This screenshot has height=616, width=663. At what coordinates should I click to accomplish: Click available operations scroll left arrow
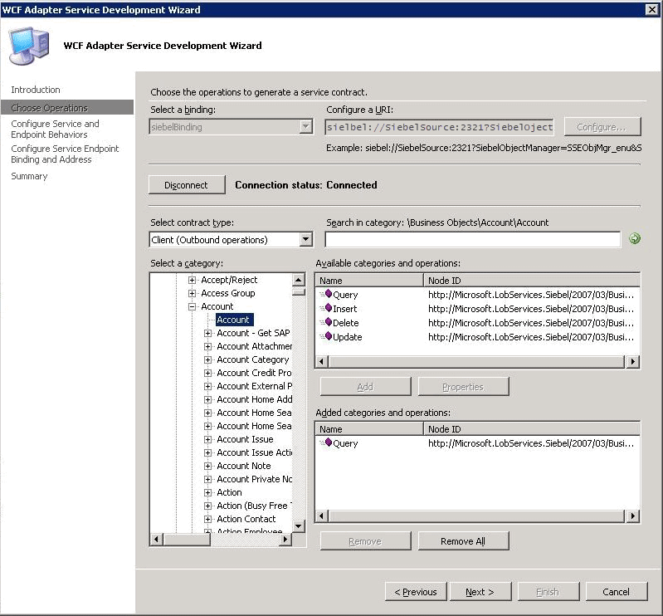[x=322, y=362]
